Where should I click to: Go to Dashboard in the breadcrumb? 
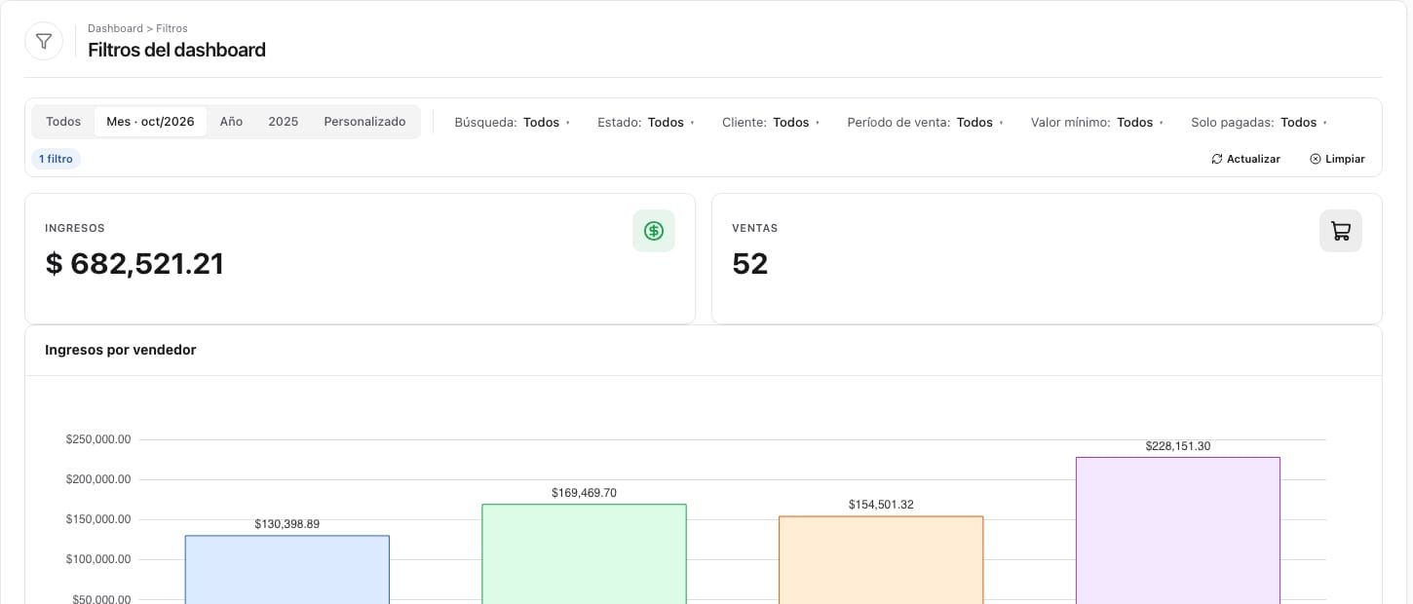(115, 28)
